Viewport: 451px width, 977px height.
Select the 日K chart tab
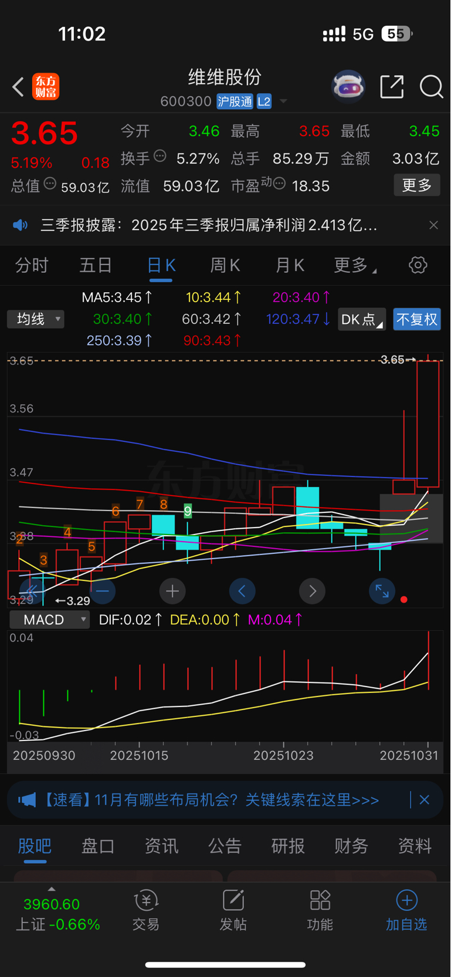161,266
